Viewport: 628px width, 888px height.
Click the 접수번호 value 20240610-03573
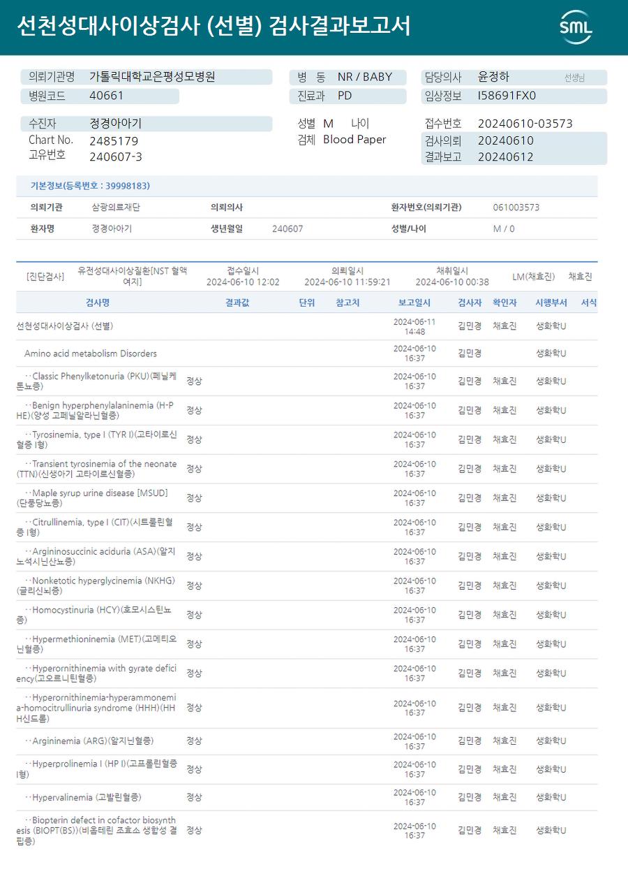(x=525, y=124)
